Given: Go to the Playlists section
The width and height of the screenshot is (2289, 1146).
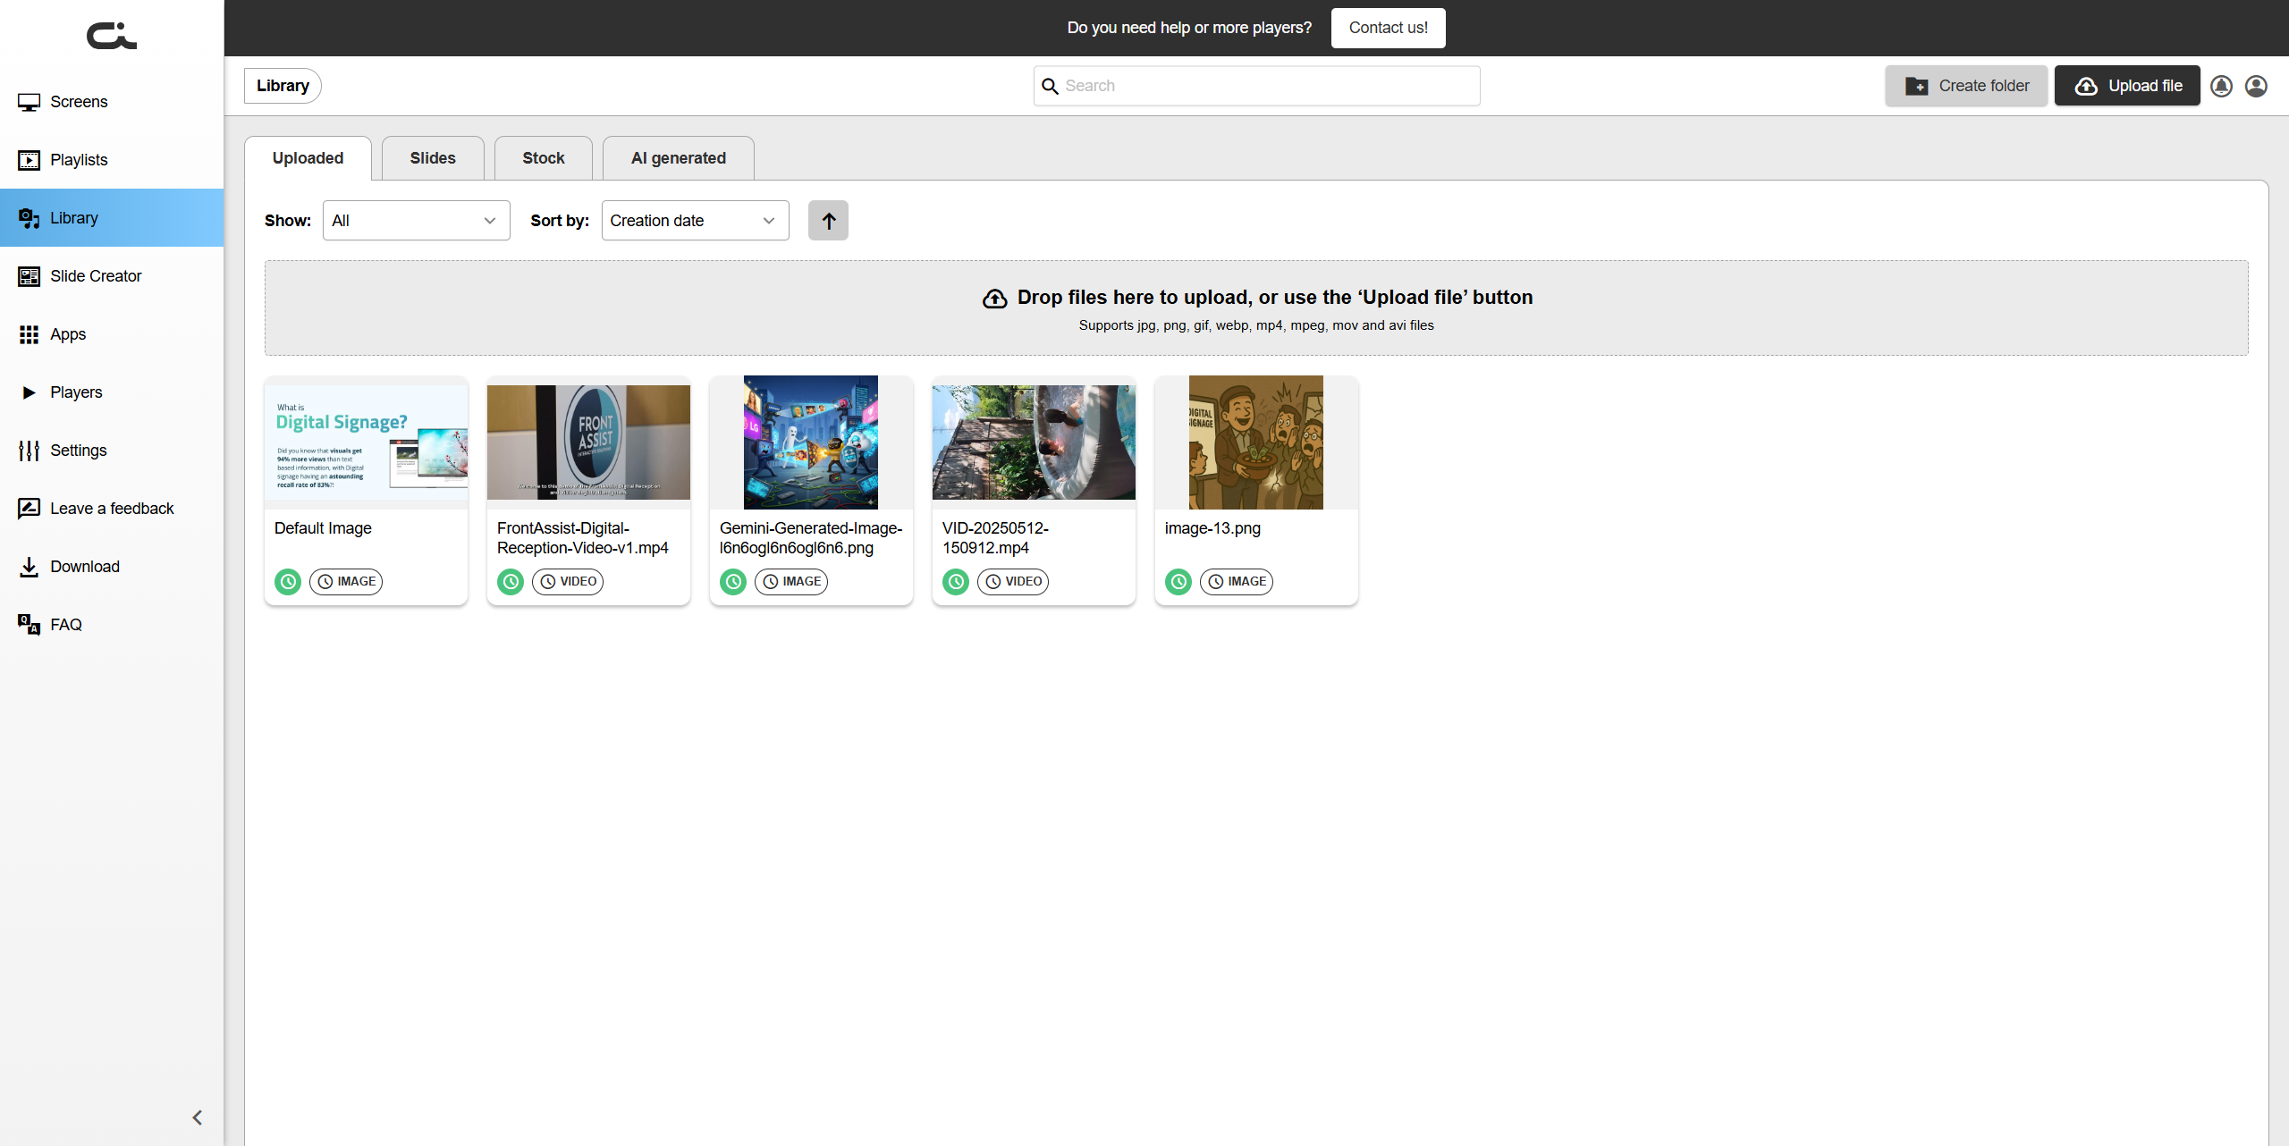Looking at the screenshot, I should click(79, 160).
